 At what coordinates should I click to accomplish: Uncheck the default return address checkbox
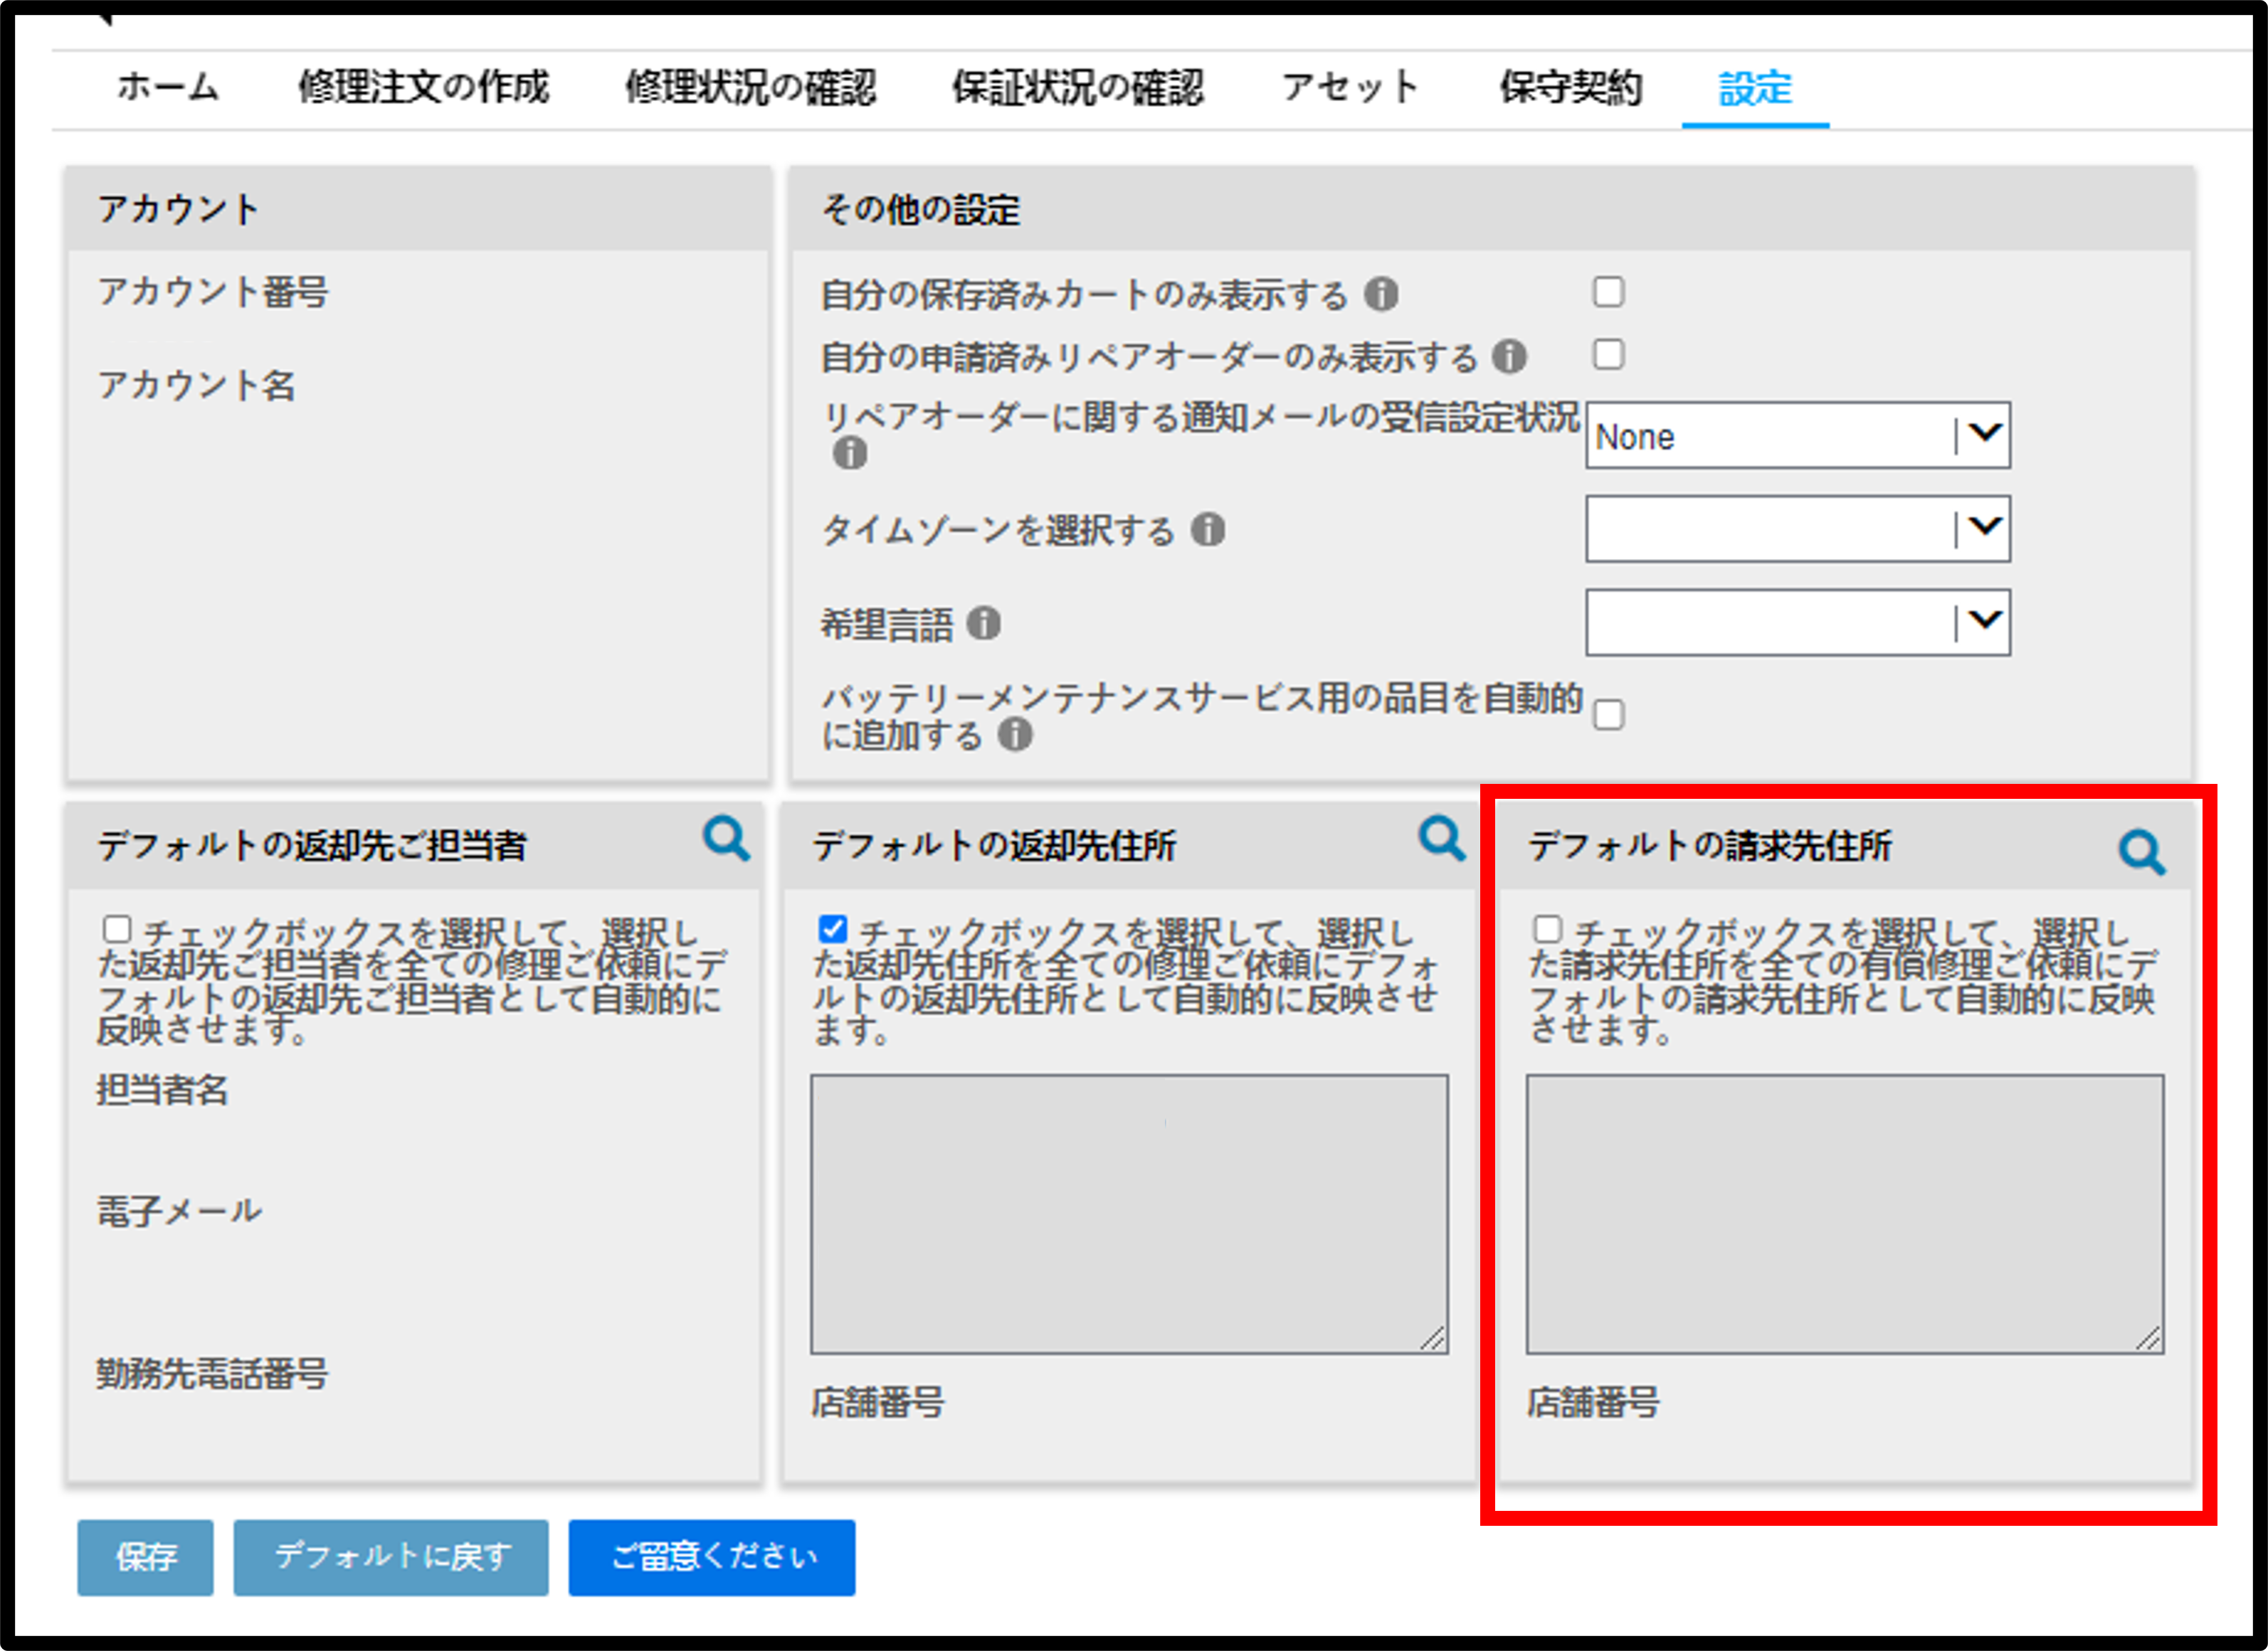coord(832,930)
